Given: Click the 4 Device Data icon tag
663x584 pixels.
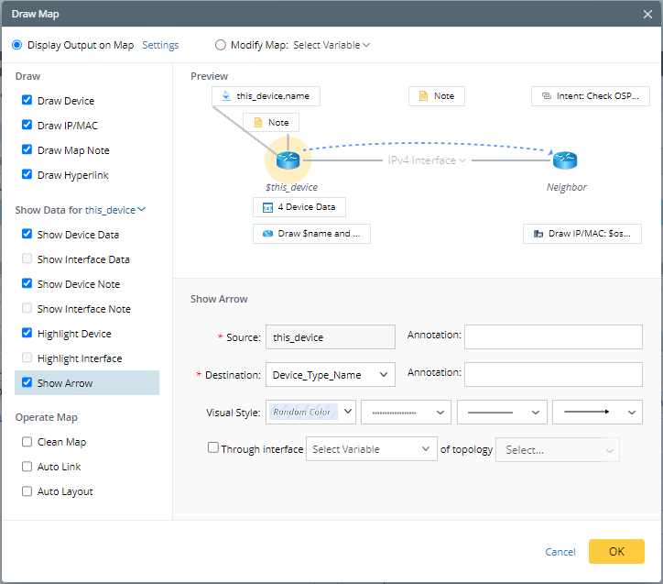Looking at the screenshot, I should (x=267, y=207).
